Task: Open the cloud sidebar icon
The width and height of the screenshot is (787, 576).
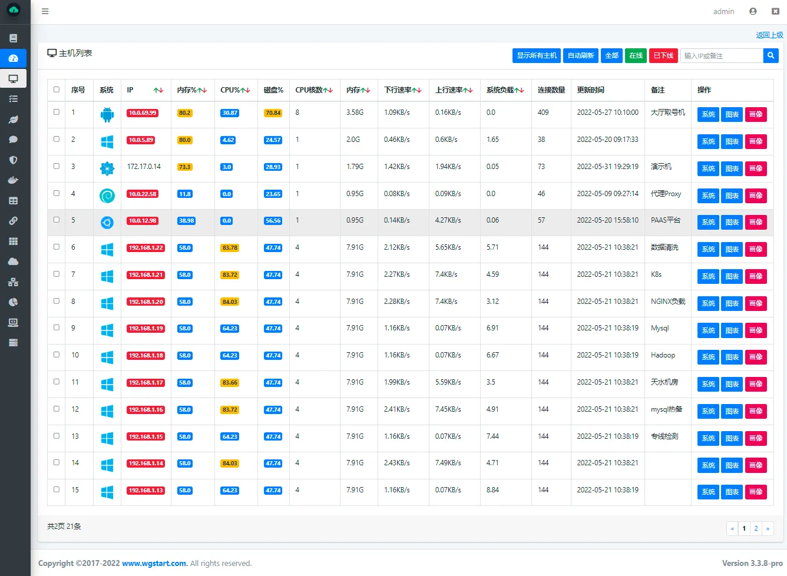Action: point(13,261)
